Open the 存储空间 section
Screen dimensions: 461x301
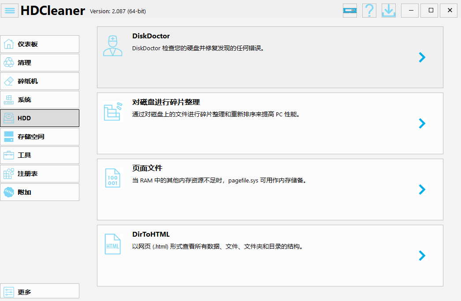click(x=40, y=137)
